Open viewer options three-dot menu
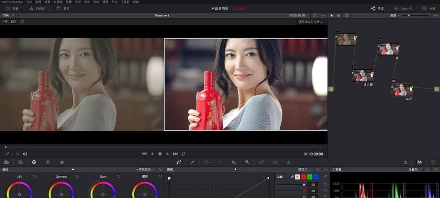Screen dimensions: 440x198 (323, 15)
